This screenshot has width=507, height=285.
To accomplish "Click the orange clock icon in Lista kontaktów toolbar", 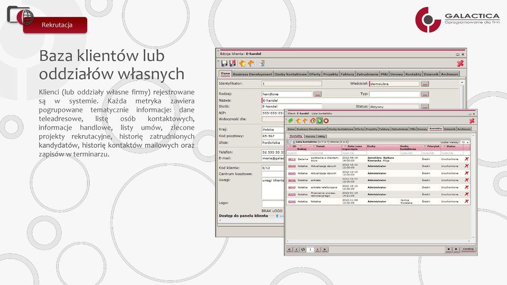I will [313, 120].
